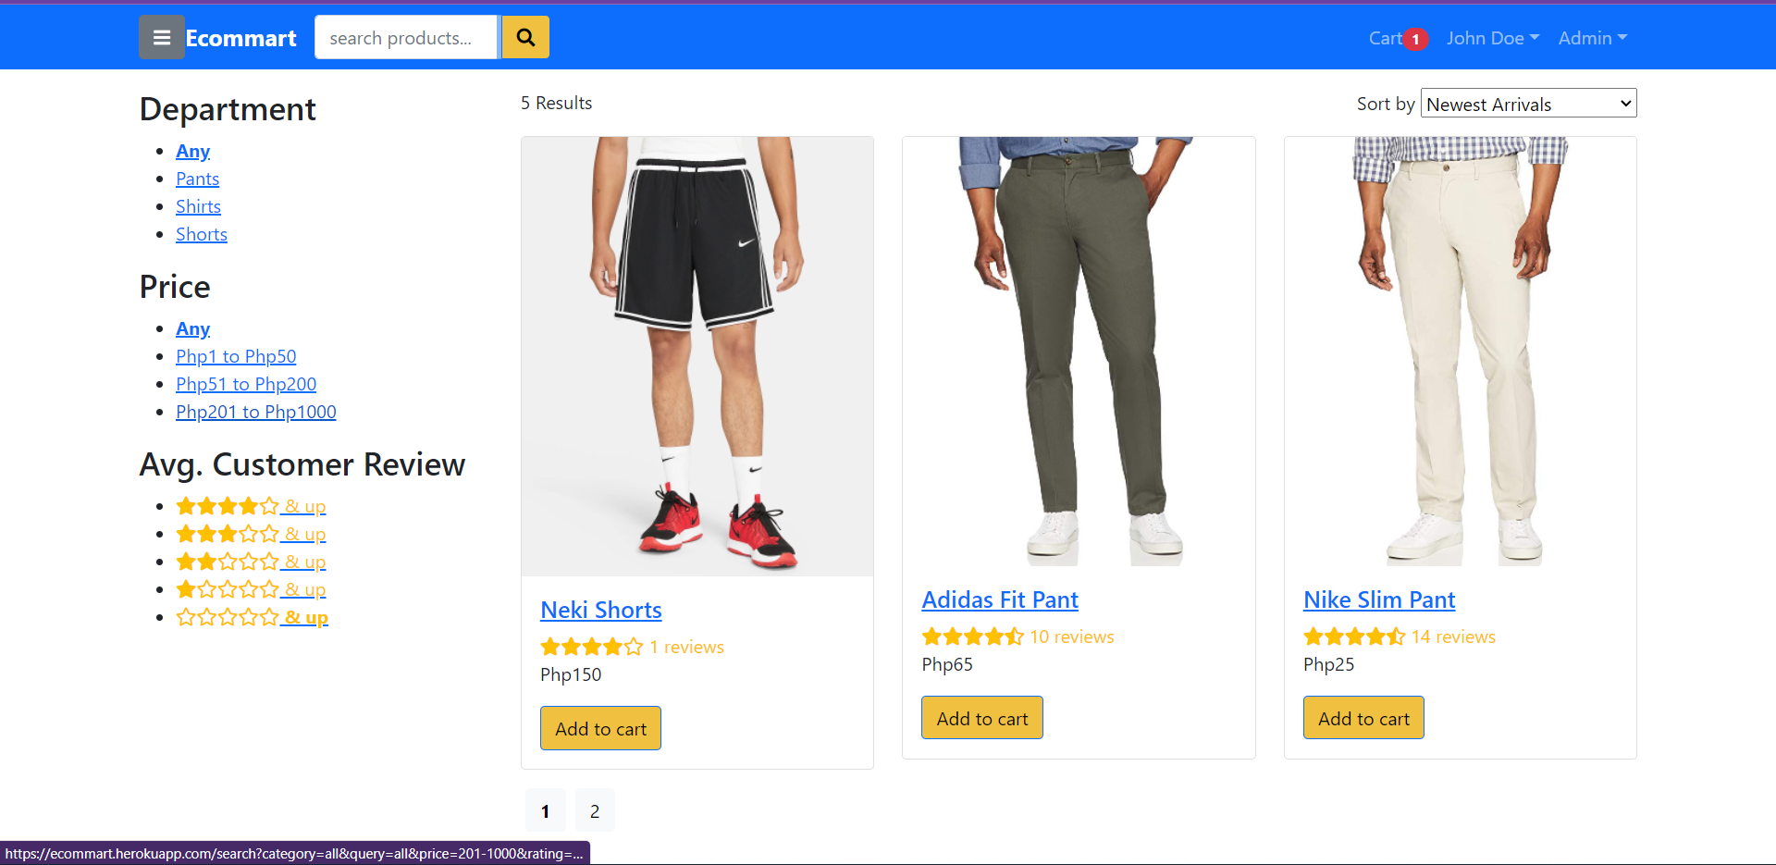This screenshot has height=865, width=1776.
Task: Add Adidas Fit Pant to cart
Action: tap(982, 719)
